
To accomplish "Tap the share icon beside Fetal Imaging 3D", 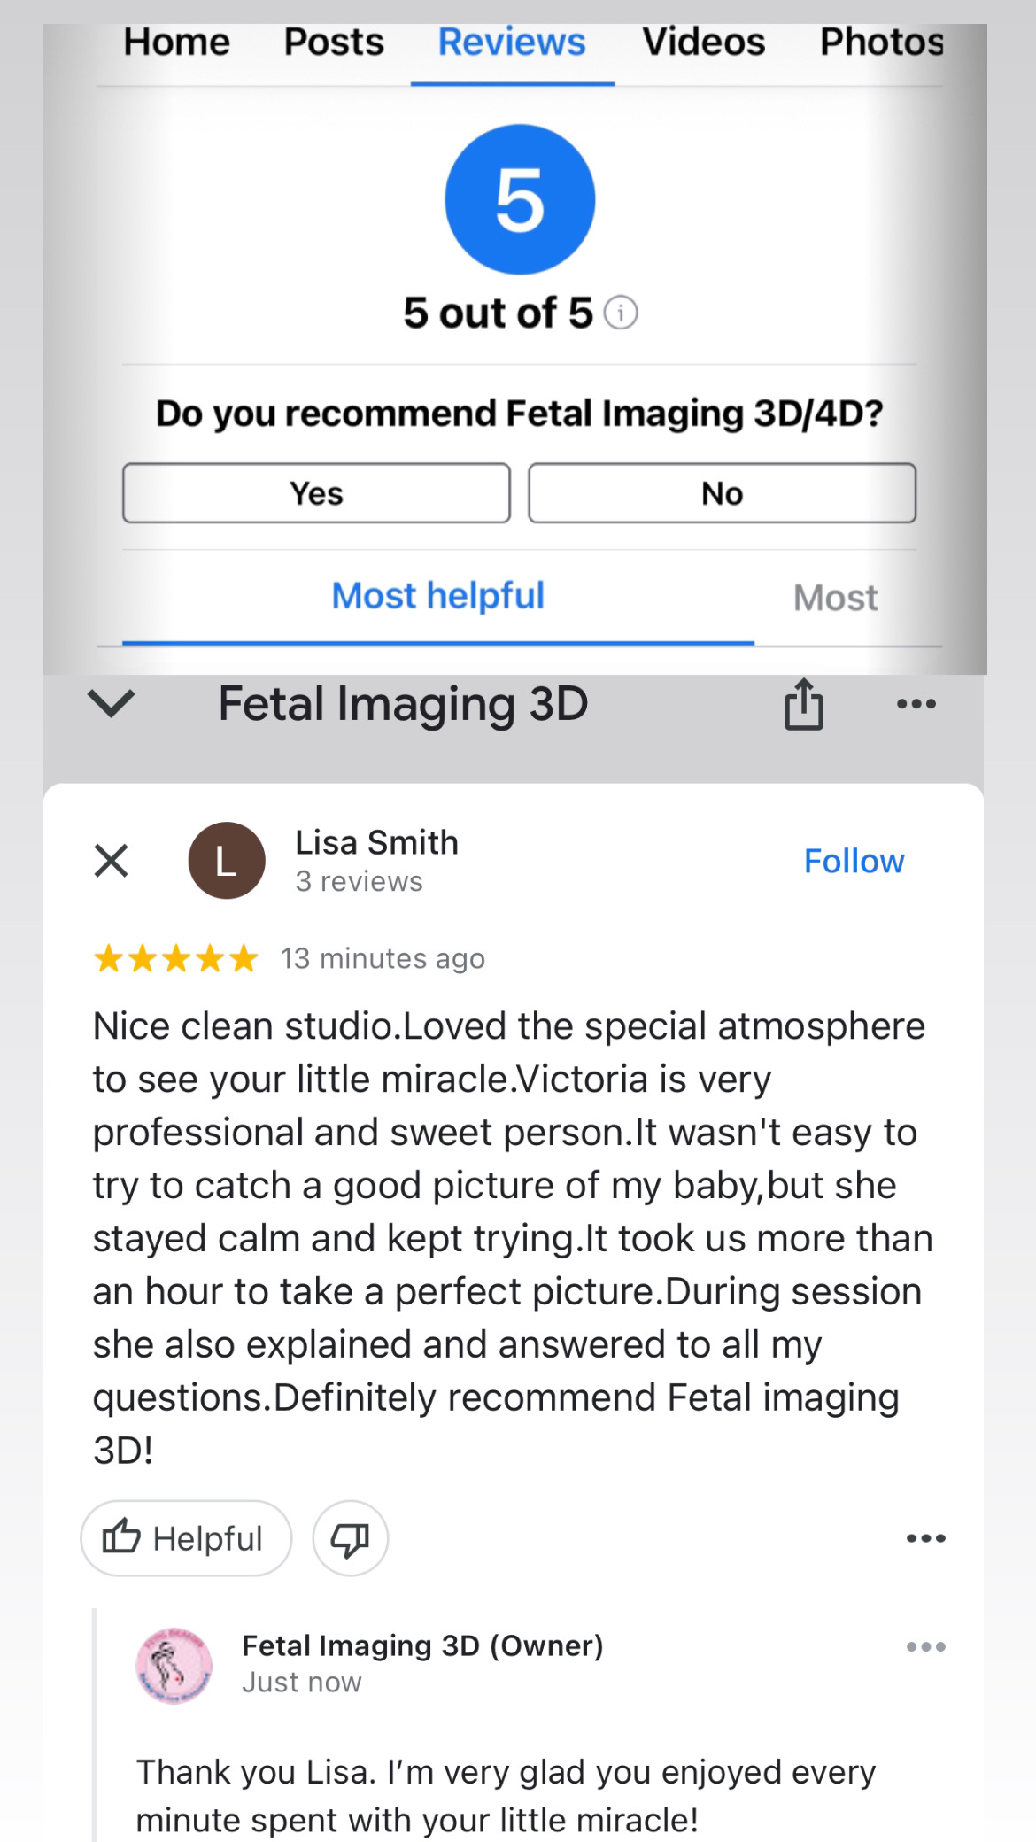I will 803,705.
